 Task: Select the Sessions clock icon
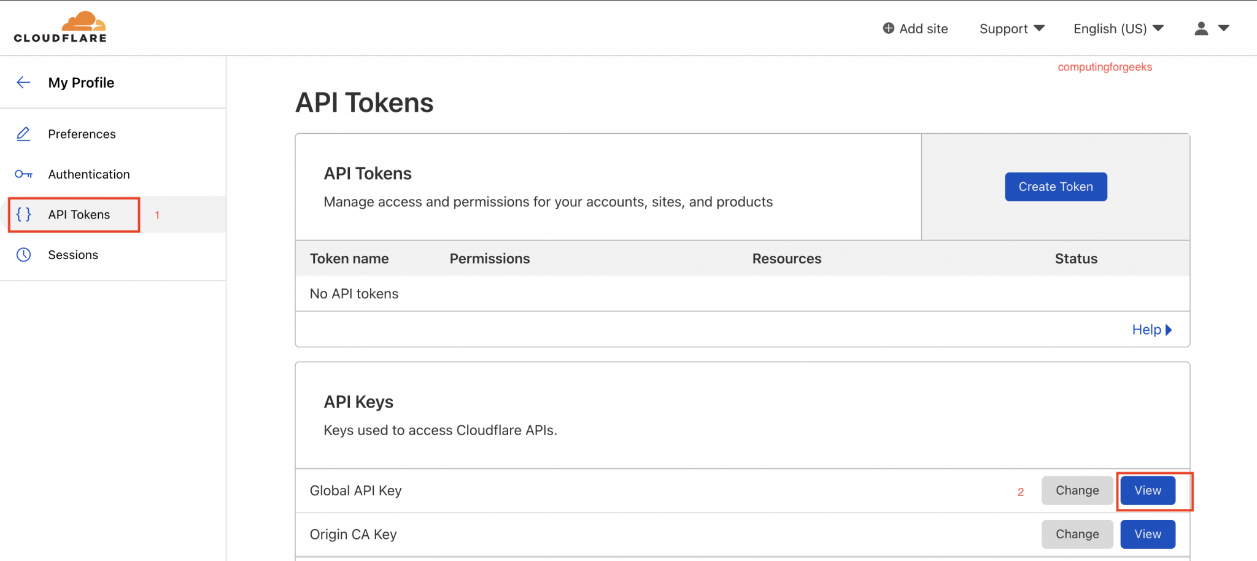tap(23, 255)
